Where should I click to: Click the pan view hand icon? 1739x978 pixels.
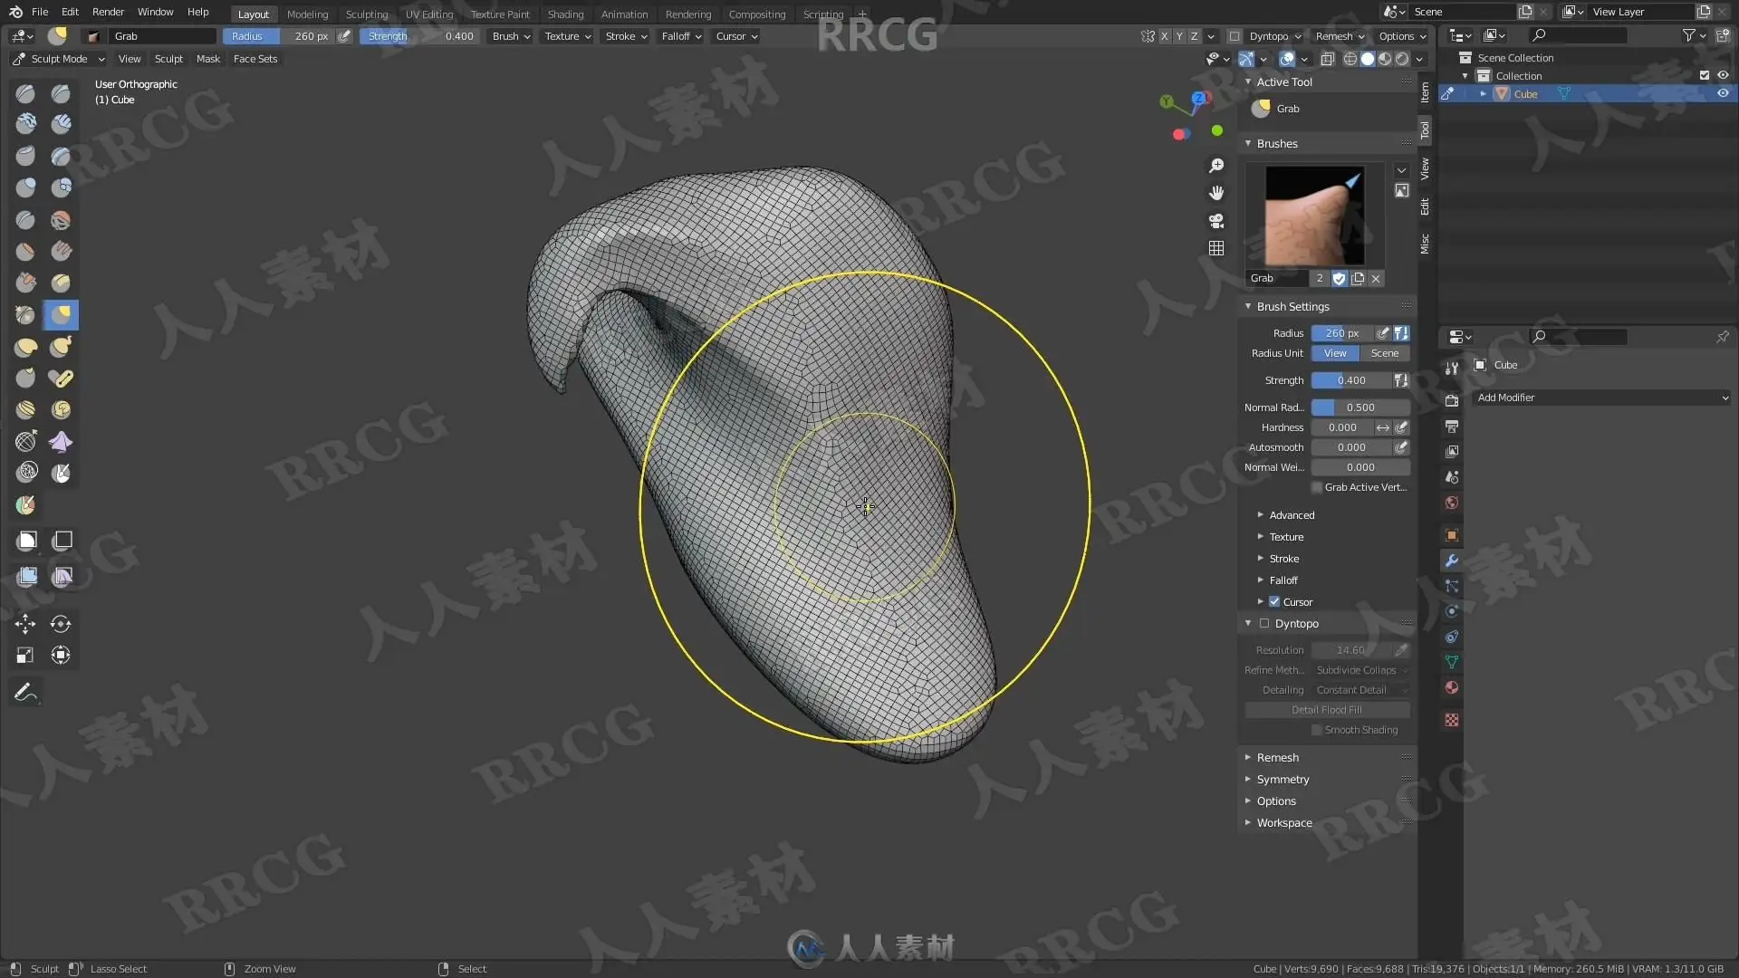click(x=1216, y=193)
